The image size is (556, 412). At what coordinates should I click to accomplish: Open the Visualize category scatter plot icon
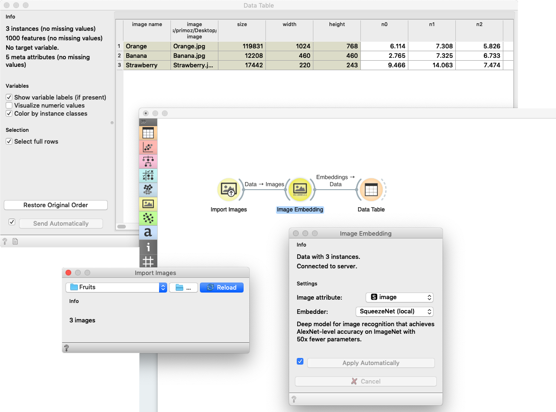(148, 147)
